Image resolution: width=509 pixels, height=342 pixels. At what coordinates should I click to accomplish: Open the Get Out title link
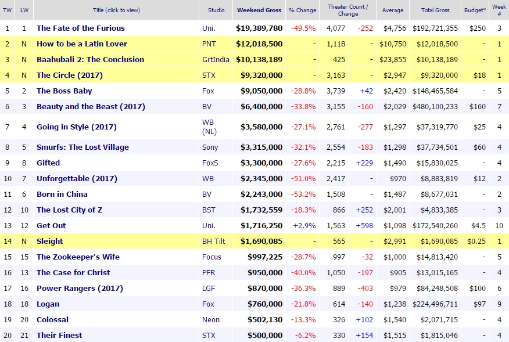click(x=51, y=225)
